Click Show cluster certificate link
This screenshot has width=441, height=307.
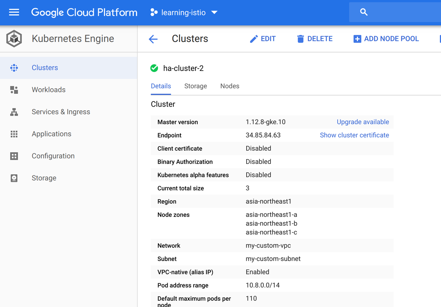coord(354,135)
